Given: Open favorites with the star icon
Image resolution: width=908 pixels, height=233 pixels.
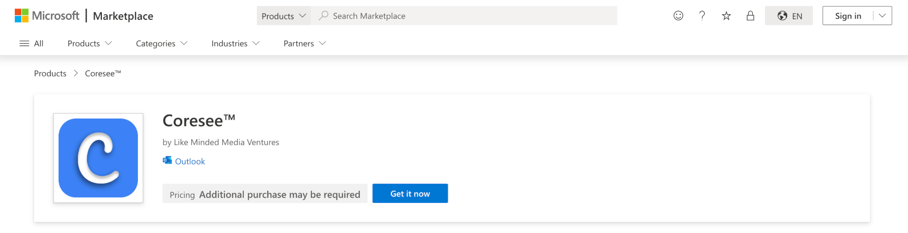Looking at the screenshot, I should tap(726, 16).
